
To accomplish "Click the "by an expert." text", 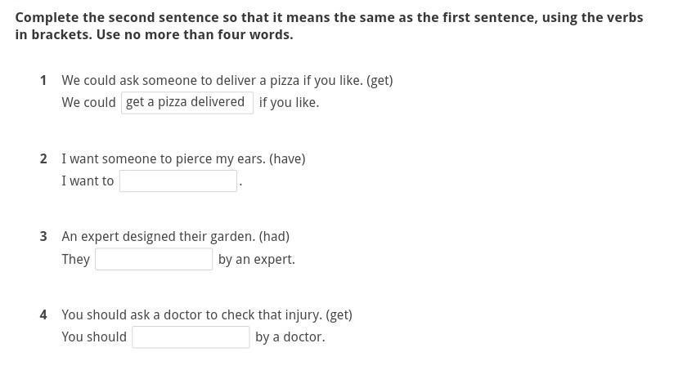I will click(x=256, y=259).
